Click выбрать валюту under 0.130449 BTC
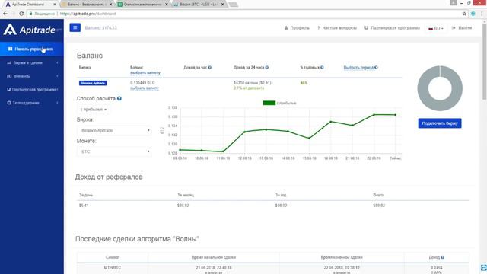Screen dimensions: 487x274 pos(145,88)
